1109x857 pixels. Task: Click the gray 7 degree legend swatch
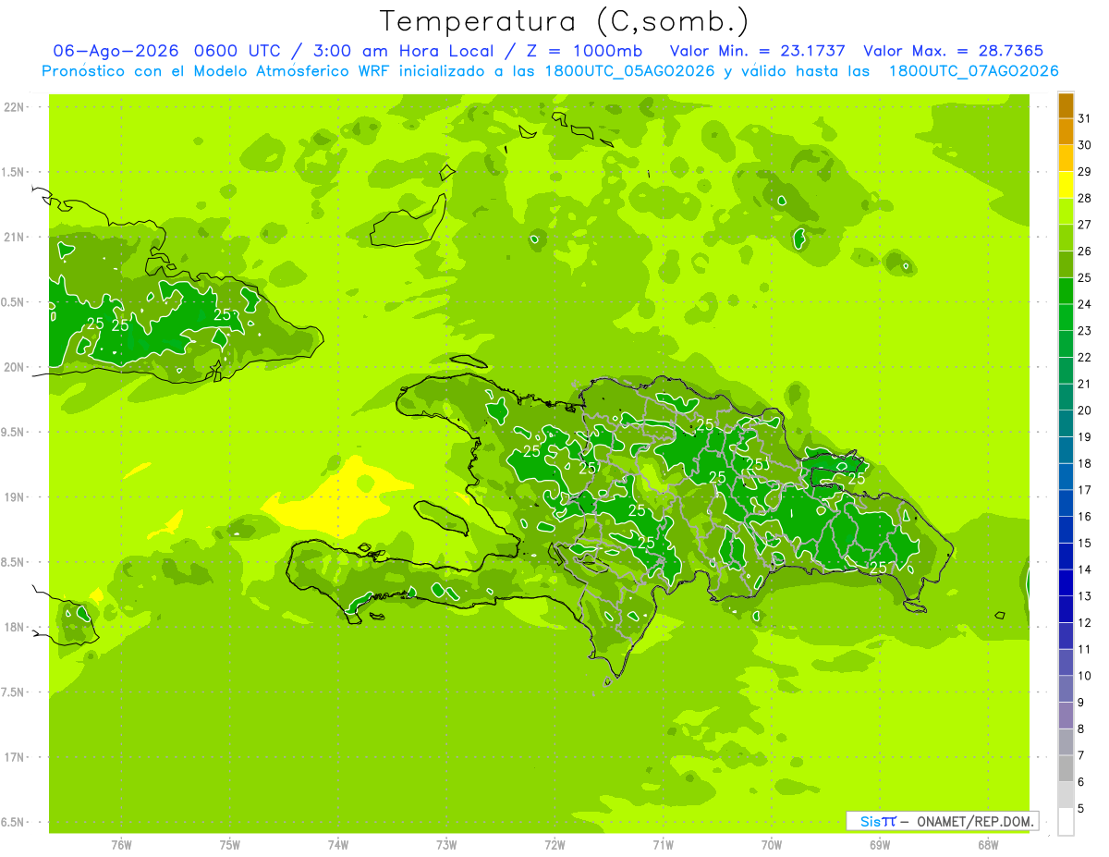point(1066,741)
